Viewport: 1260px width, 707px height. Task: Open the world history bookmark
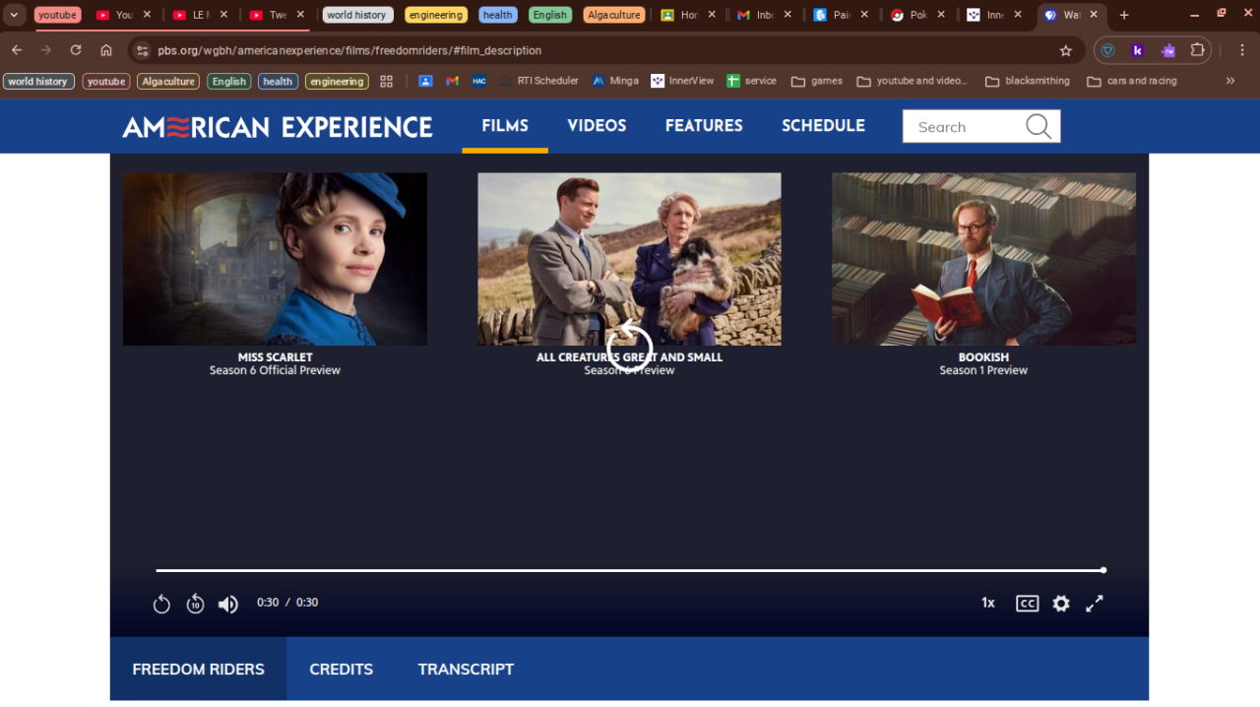pyautogui.click(x=38, y=82)
